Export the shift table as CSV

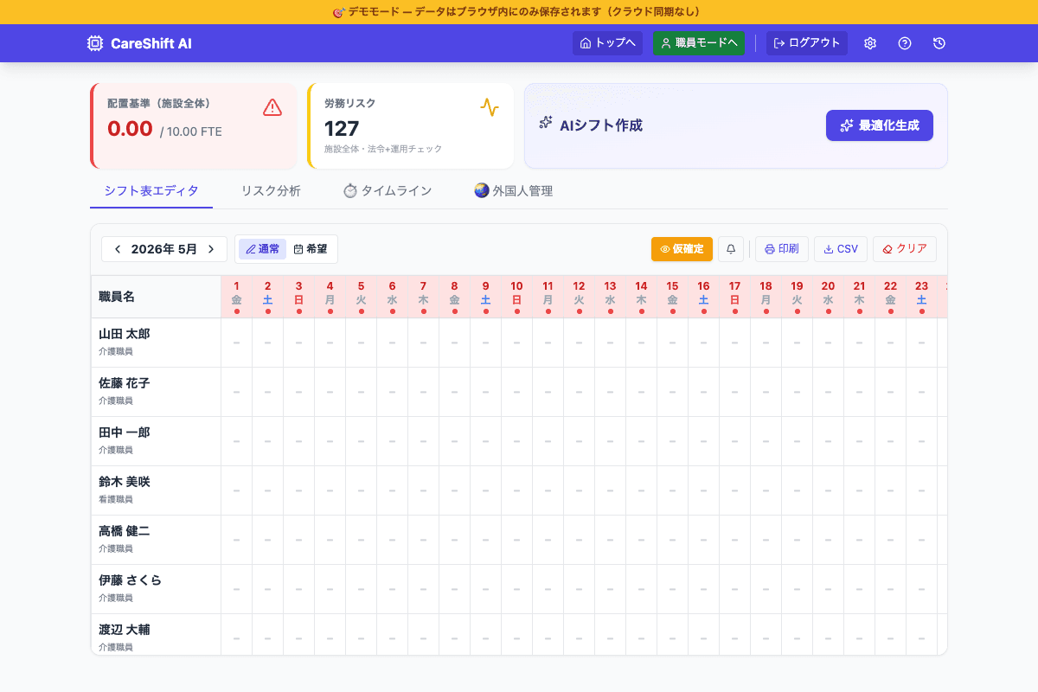coord(841,249)
